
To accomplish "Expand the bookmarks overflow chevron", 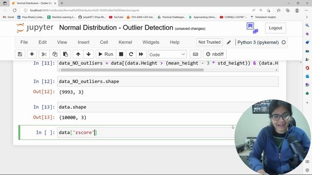I will (x=307, y=17).
